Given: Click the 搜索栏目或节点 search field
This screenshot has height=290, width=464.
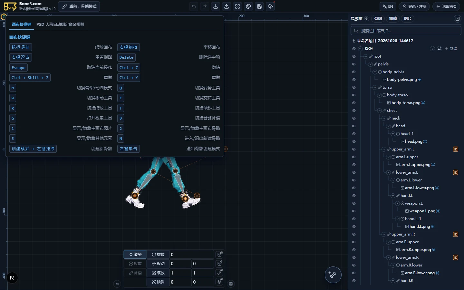Looking at the screenshot, I should pyautogui.click(x=406, y=31).
